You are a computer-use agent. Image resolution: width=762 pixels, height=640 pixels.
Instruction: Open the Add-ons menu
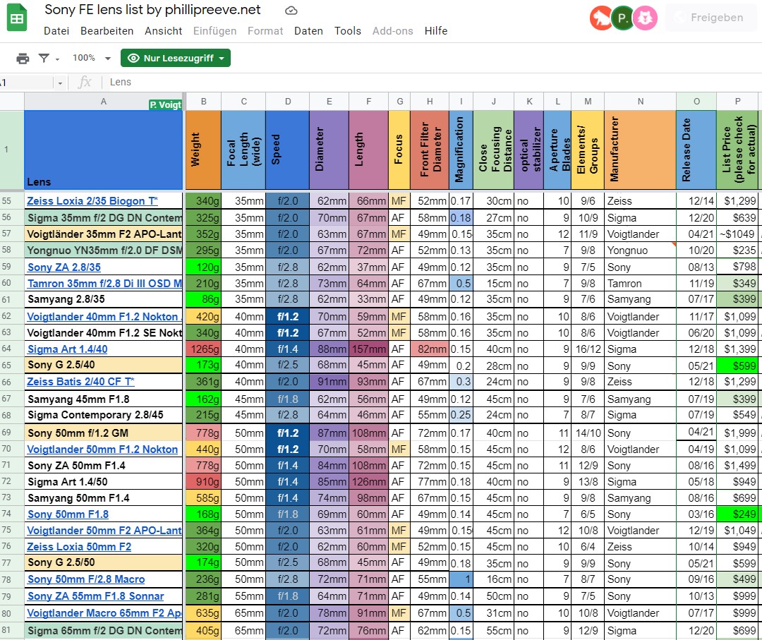(393, 31)
